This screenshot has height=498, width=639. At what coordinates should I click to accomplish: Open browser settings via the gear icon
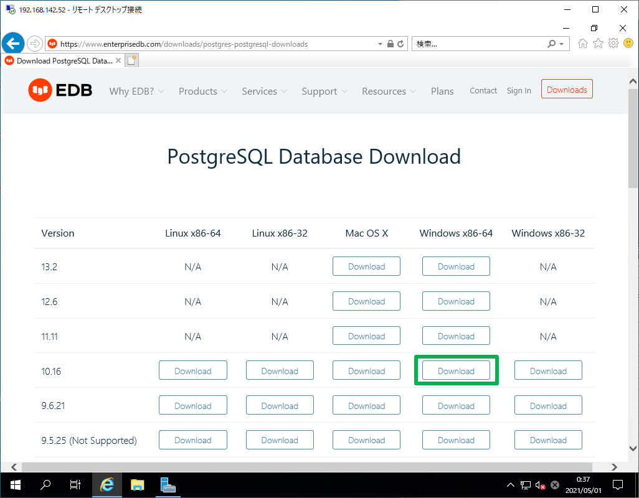613,44
